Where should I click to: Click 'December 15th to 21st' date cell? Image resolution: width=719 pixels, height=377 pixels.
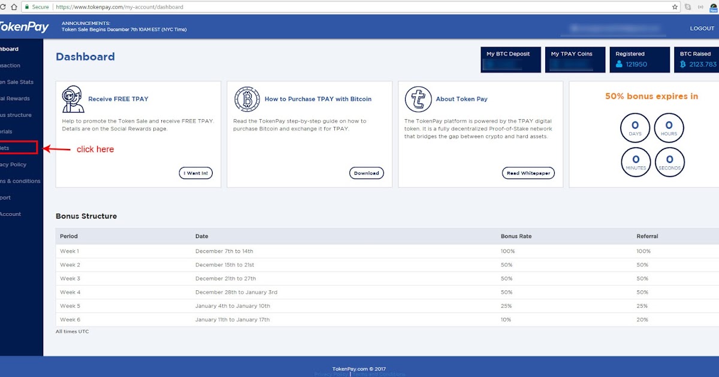[225, 265]
